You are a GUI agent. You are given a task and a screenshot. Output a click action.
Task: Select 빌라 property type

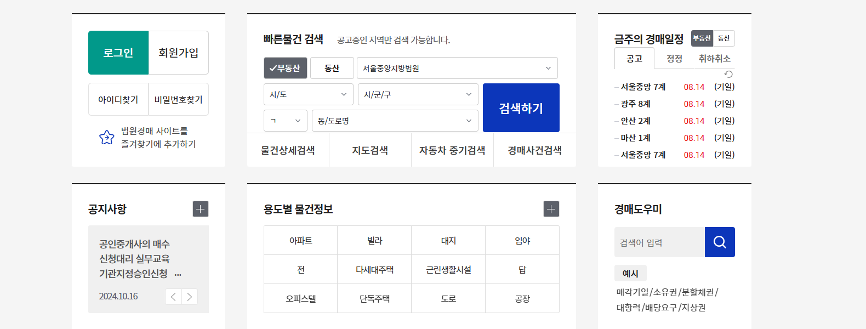pyautogui.click(x=375, y=240)
